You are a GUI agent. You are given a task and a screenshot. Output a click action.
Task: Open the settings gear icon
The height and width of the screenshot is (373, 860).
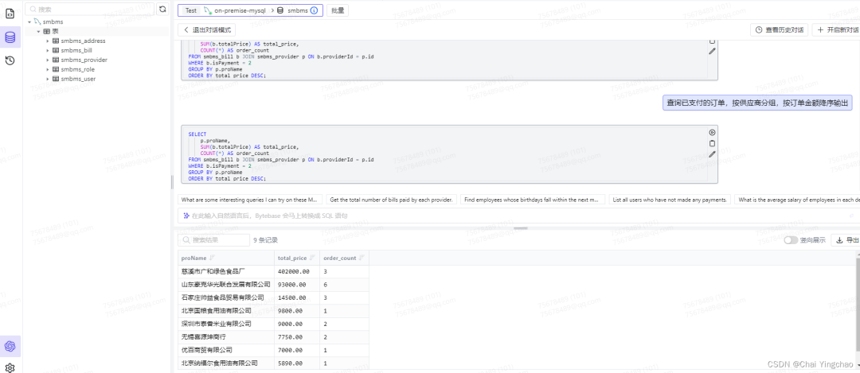(x=10, y=367)
